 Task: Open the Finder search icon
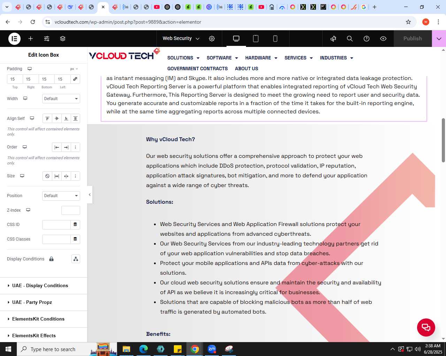(x=350, y=39)
